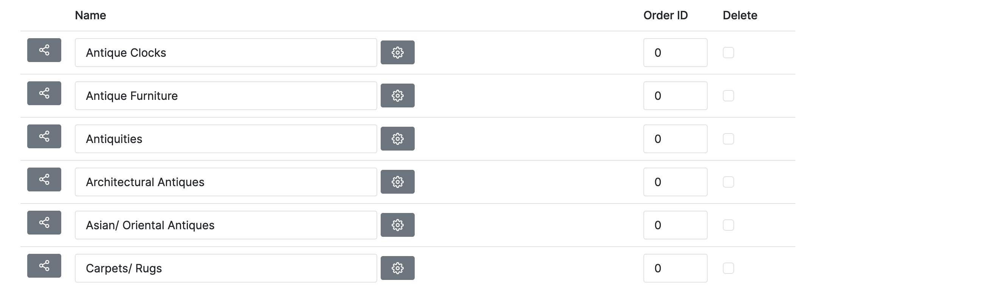
Task: Click the share icon beside Antique Clocks
Action: 44,50
